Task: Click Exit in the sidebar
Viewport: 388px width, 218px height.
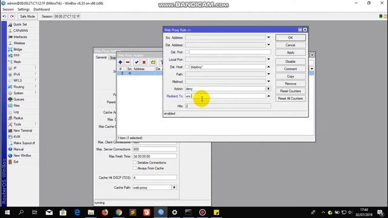Action: (16, 162)
